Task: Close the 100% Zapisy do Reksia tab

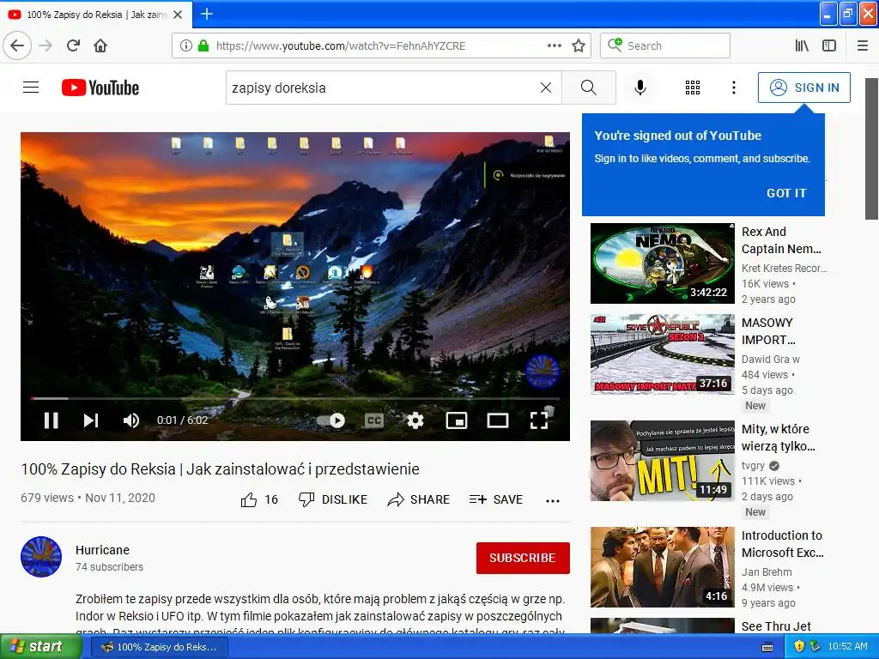Action: coord(178,15)
